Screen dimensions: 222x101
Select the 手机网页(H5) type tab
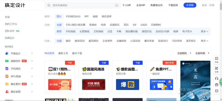click(x=73, y=16)
